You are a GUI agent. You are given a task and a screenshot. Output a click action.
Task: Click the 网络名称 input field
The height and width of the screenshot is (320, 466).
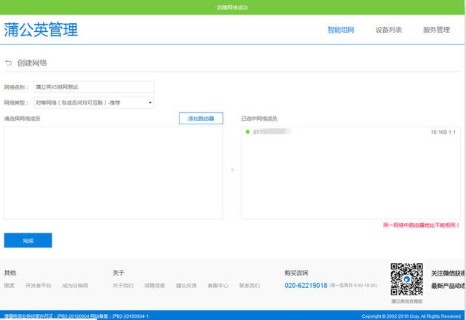tap(93, 87)
